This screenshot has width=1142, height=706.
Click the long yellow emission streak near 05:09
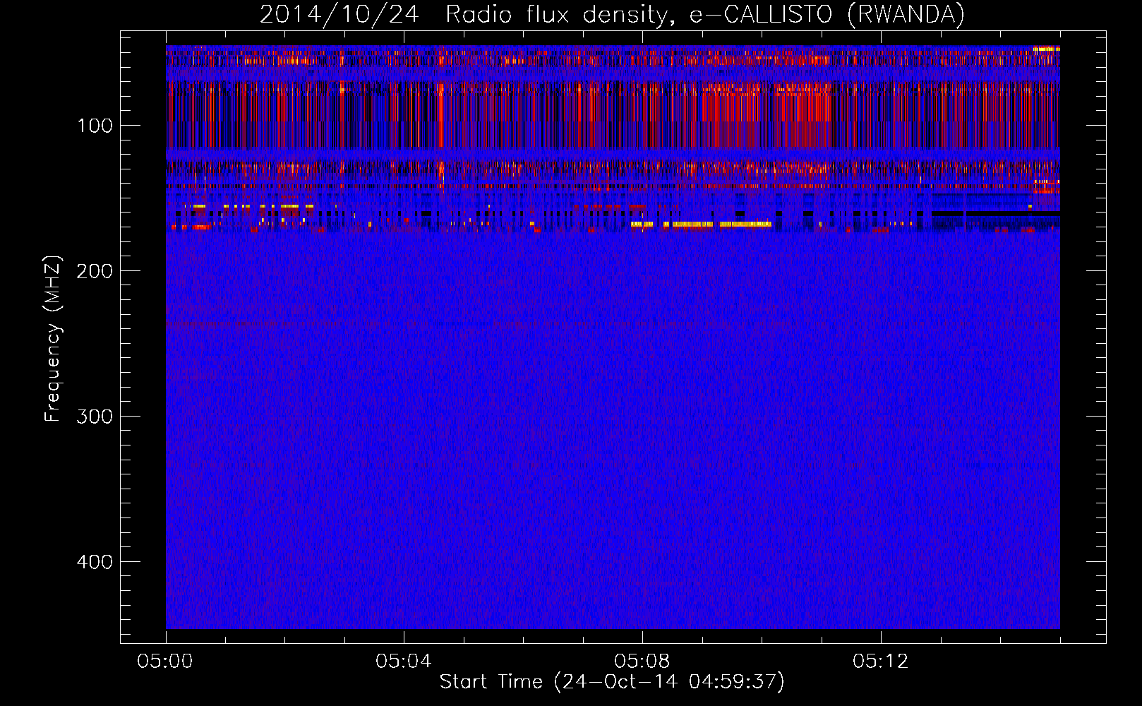[x=701, y=225]
